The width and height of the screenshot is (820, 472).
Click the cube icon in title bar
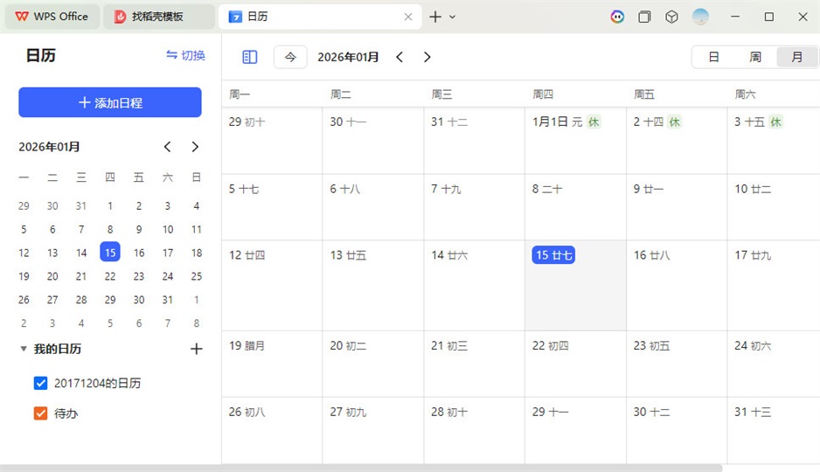click(x=671, y=17)
